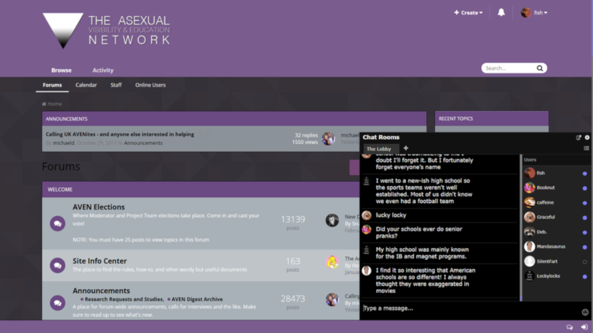Open fish's avatar in chat users list
Viewport: 593px width, 333px height.
[530, 173]
